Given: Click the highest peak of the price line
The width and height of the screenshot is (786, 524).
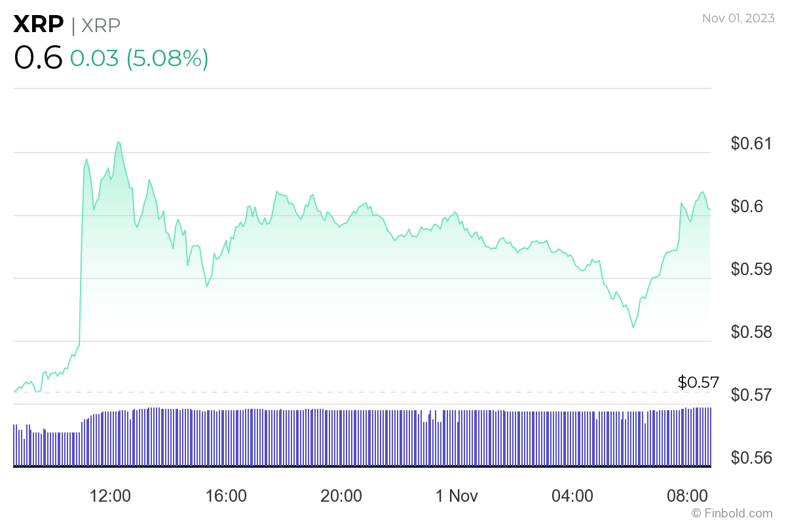Looking at the screenshot, I should pyautogui.click(x=118, y=142).
